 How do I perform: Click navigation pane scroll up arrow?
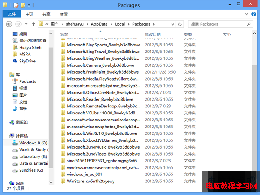[x=51, y=33]
